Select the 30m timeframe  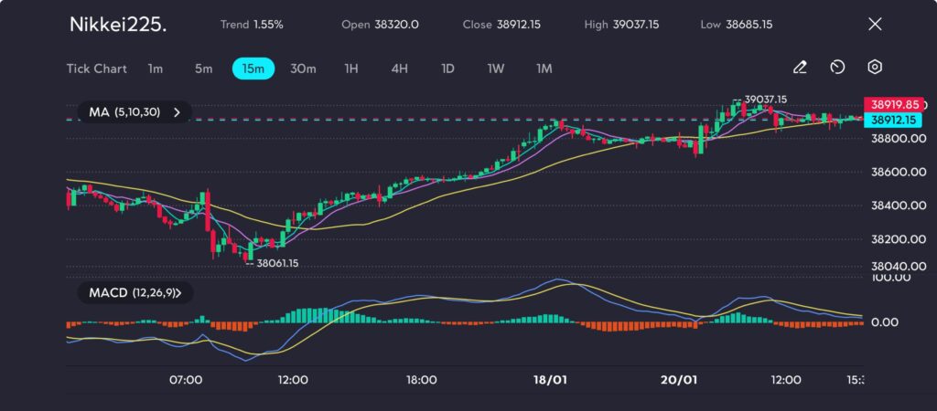(303, 68)
